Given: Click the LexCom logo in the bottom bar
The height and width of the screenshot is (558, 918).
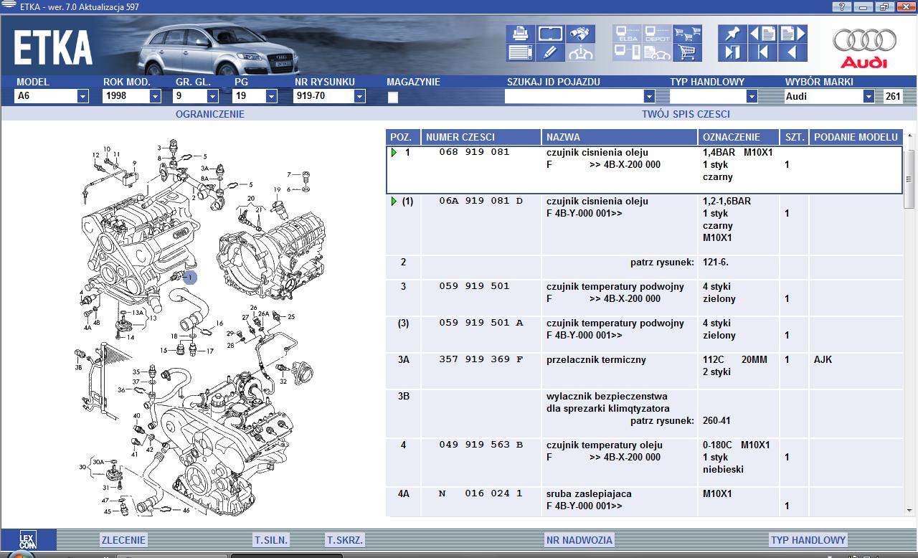Looking at the screenshot, I should click(x=27, y=540).
